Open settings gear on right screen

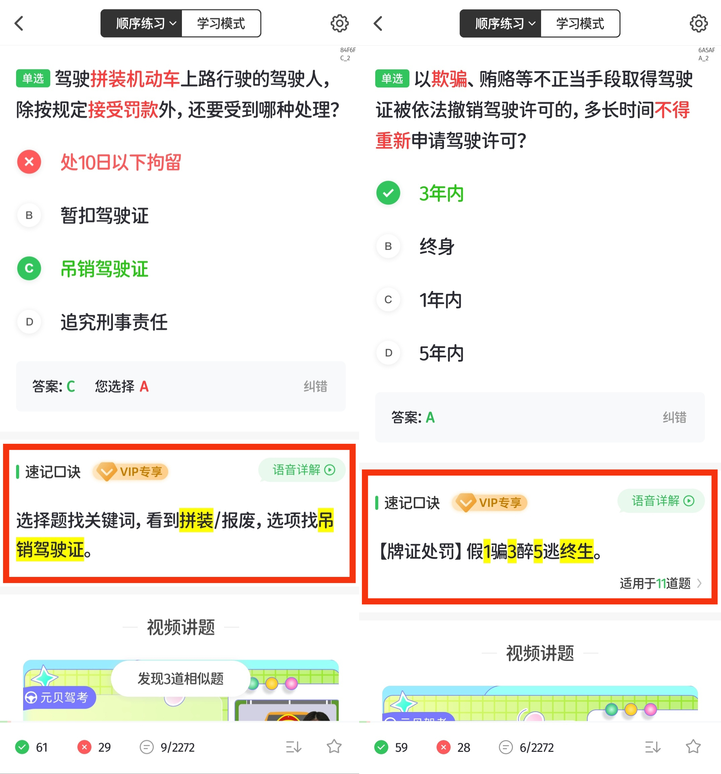[699, 24]
